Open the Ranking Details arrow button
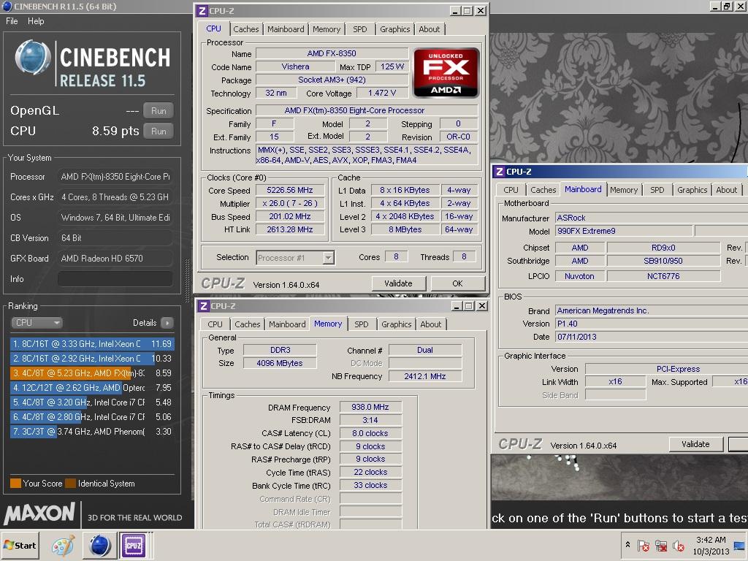The width and height of the screenshot is (748, 561). tap(167, 323)
